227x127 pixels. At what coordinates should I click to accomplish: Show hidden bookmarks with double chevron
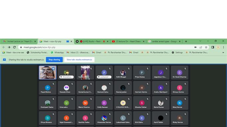(x=223, y=53)
